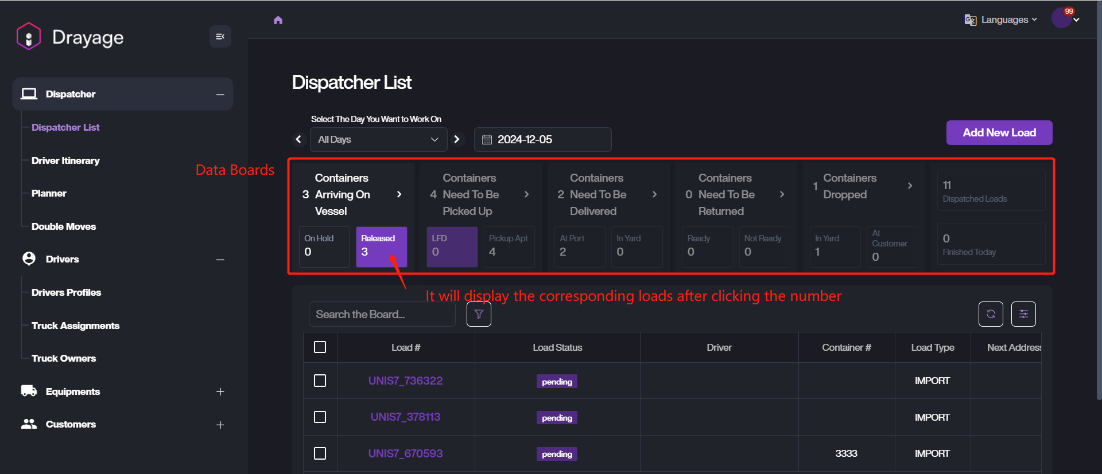Image resolution: width=1102 pixels, height=474 pixels.
Task: Open load link UNIS7_378113
Action: [405, 417]
